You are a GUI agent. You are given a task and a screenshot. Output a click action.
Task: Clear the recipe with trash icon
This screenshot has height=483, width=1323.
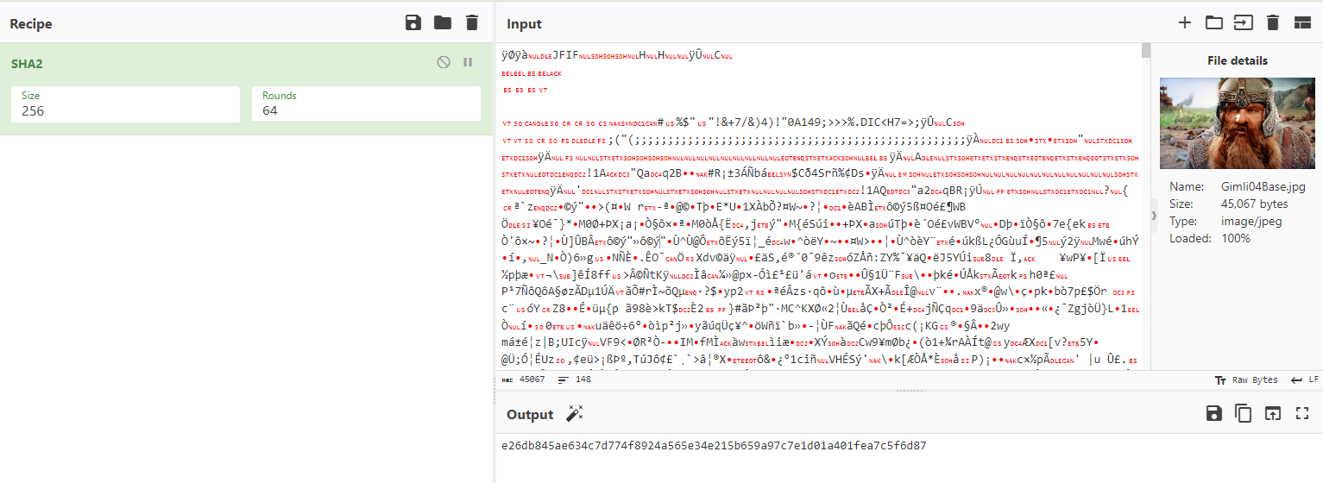coord(471,23)
